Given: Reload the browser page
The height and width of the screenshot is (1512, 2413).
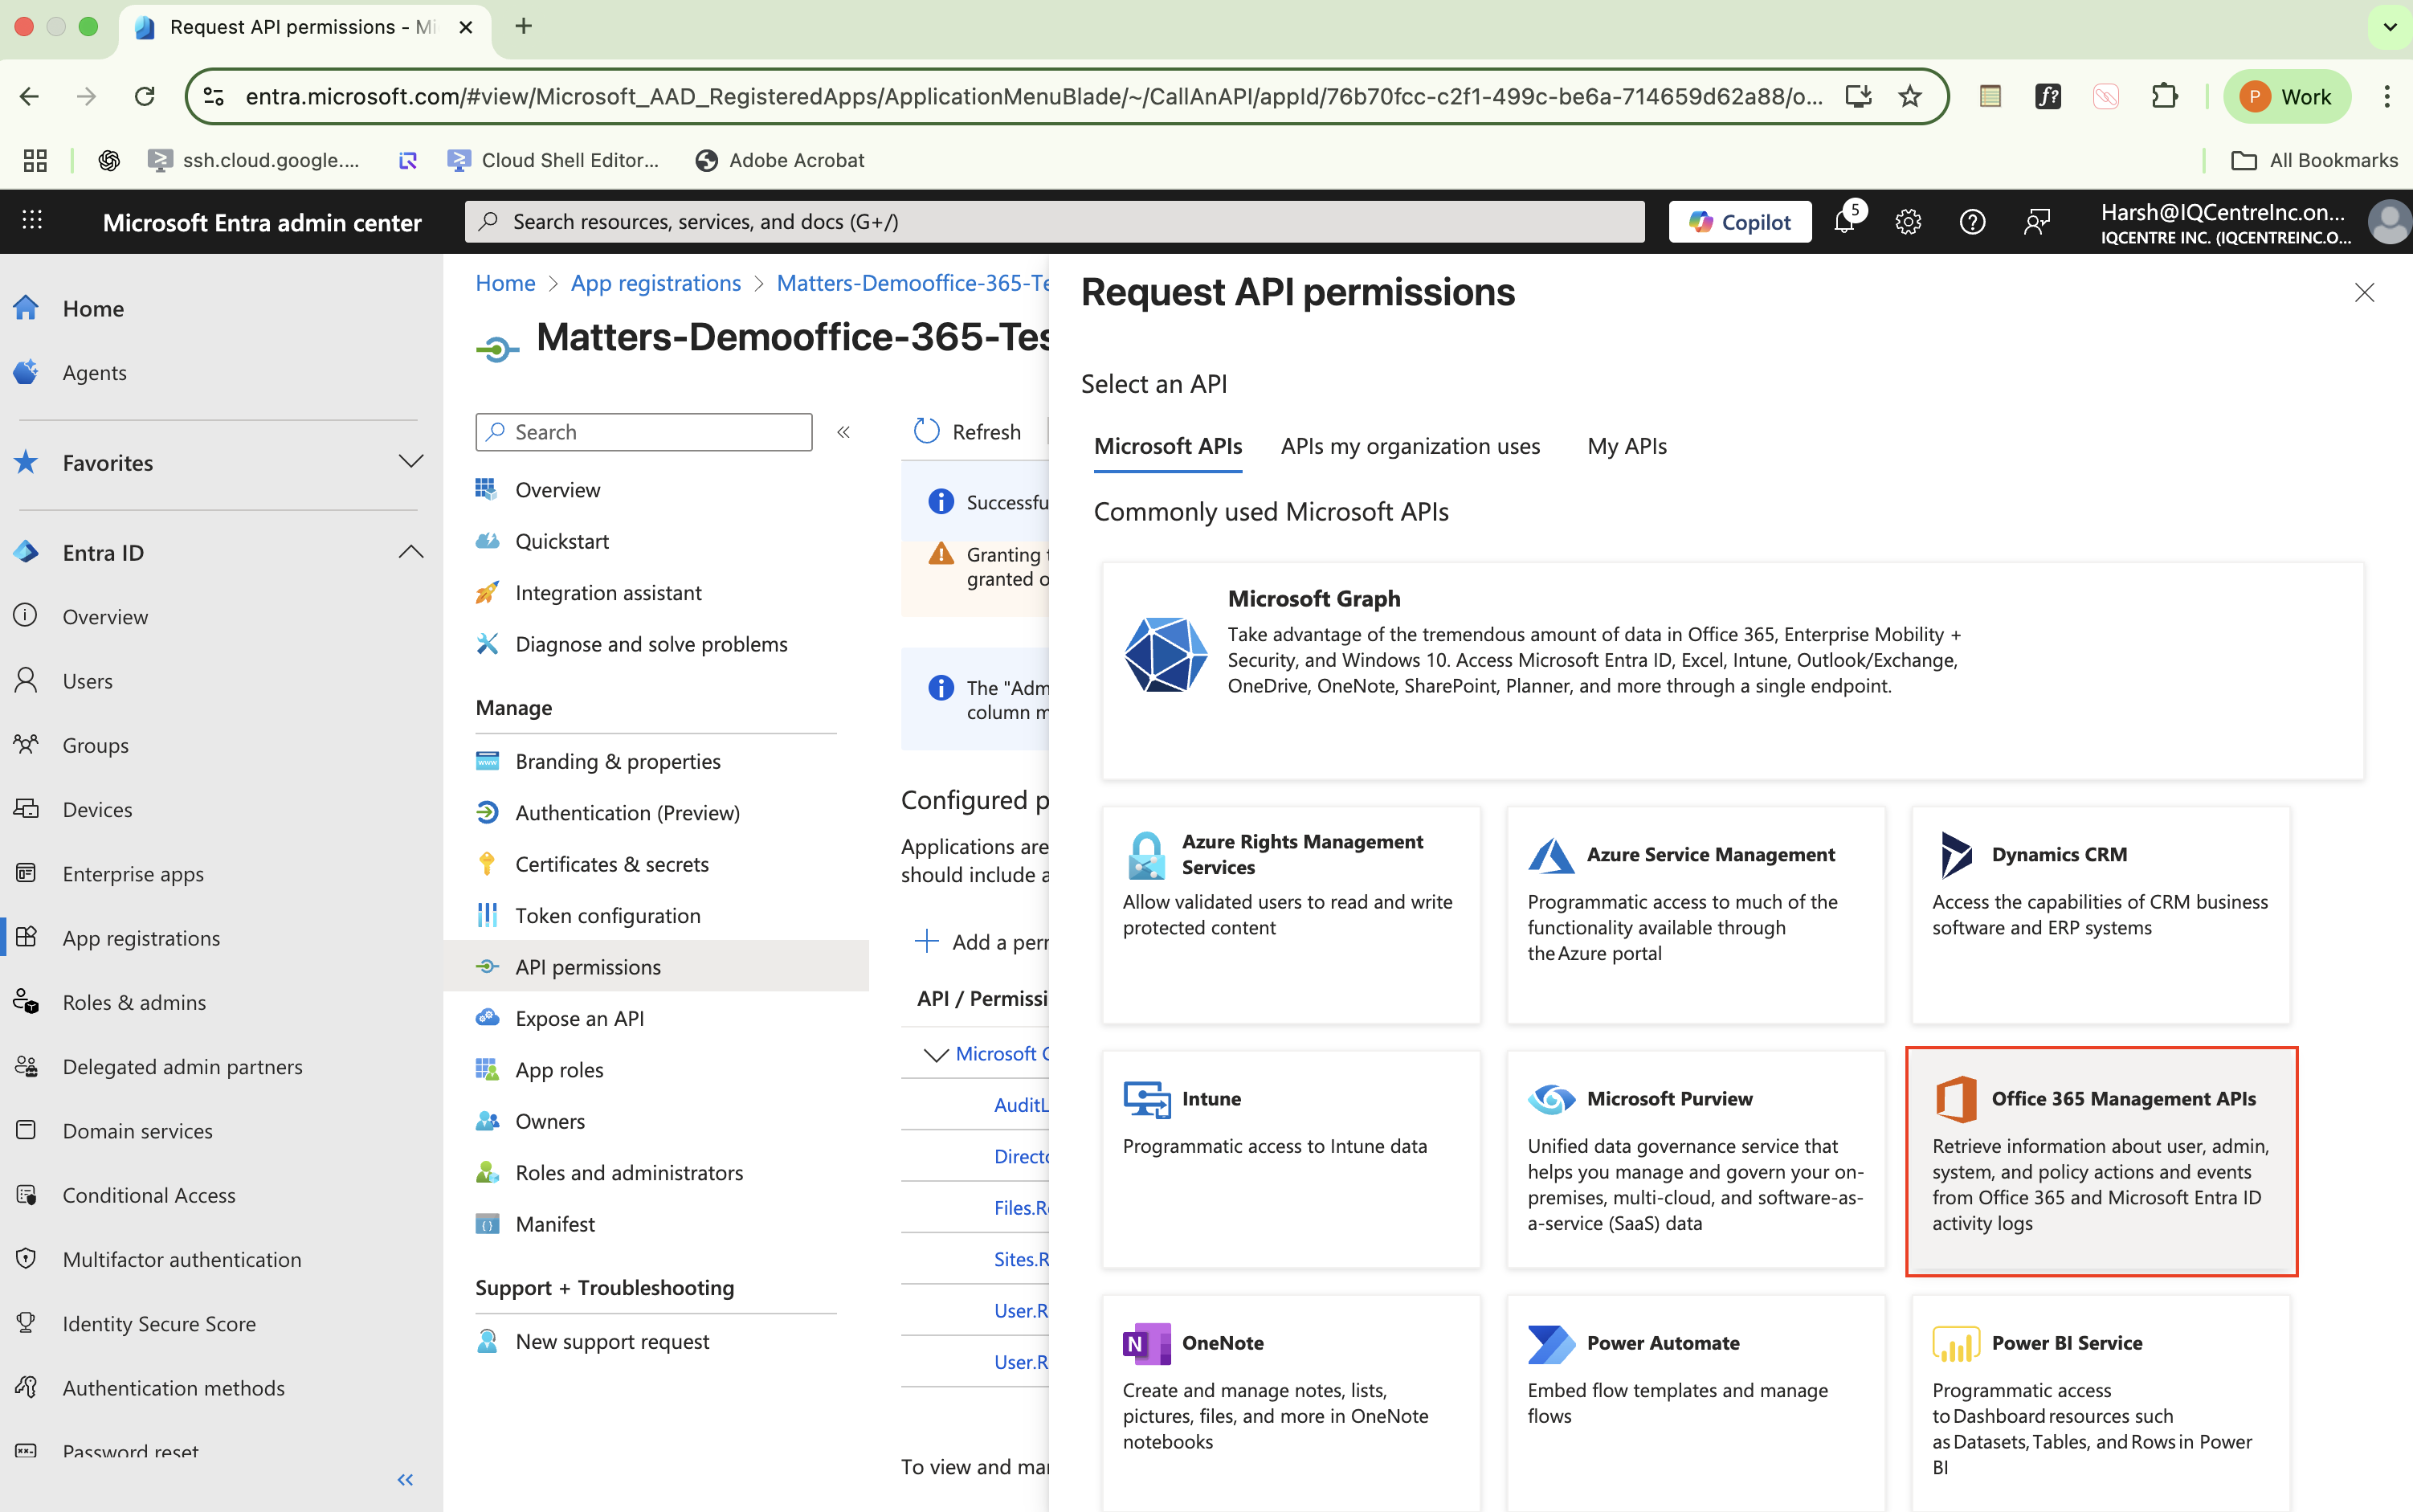Looking at the screenshot, I should click(x=145, y=96).
